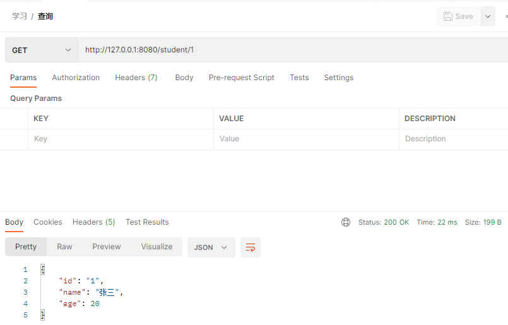Open the JSON format dropdown
508x325 pixels.
pyautogui.click(x=211, y=247)
